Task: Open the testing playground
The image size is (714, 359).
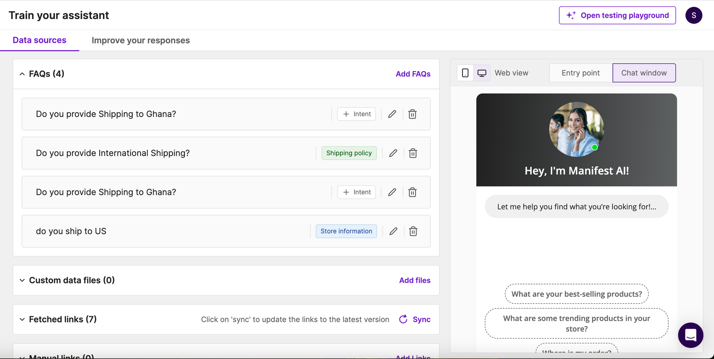Action: [617, 15]
